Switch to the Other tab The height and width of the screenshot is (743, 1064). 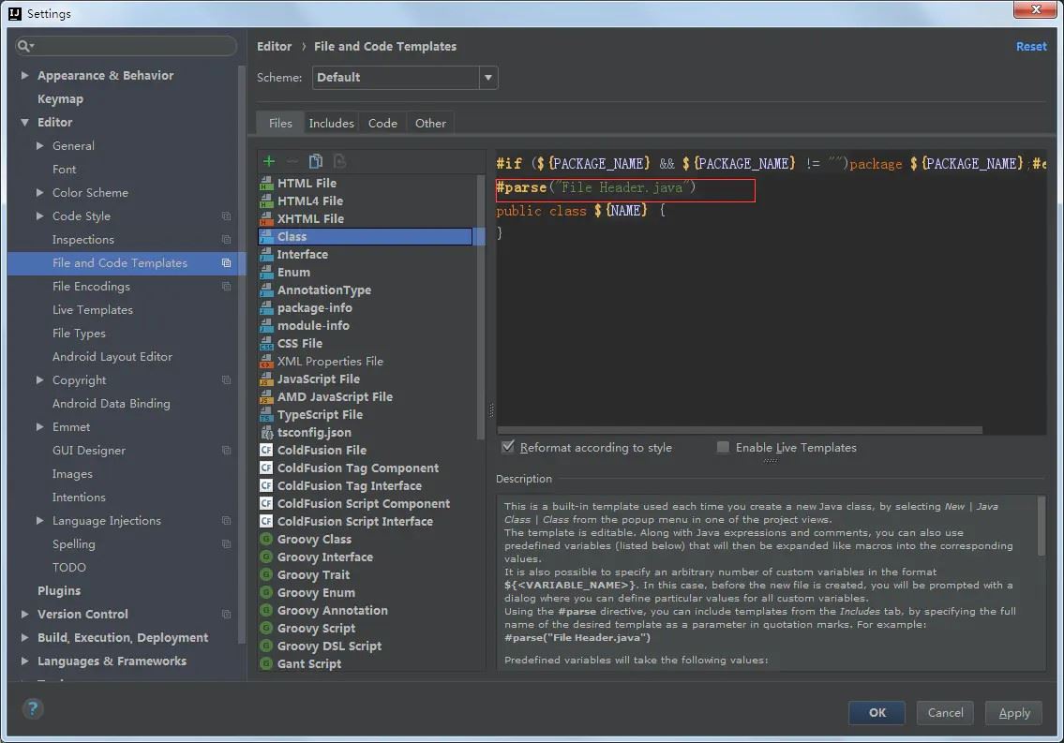[x=430, y=123]
